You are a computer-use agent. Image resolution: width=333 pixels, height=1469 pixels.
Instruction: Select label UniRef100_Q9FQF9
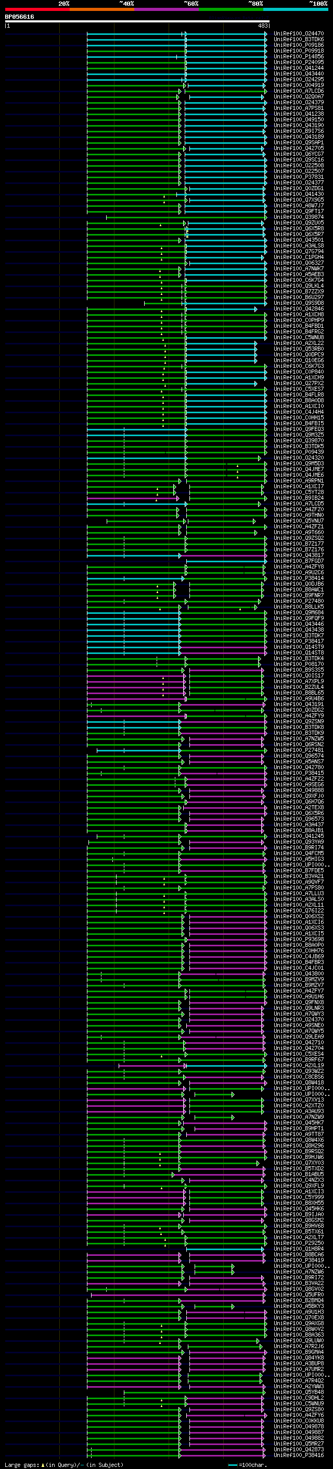click(299, 618)
